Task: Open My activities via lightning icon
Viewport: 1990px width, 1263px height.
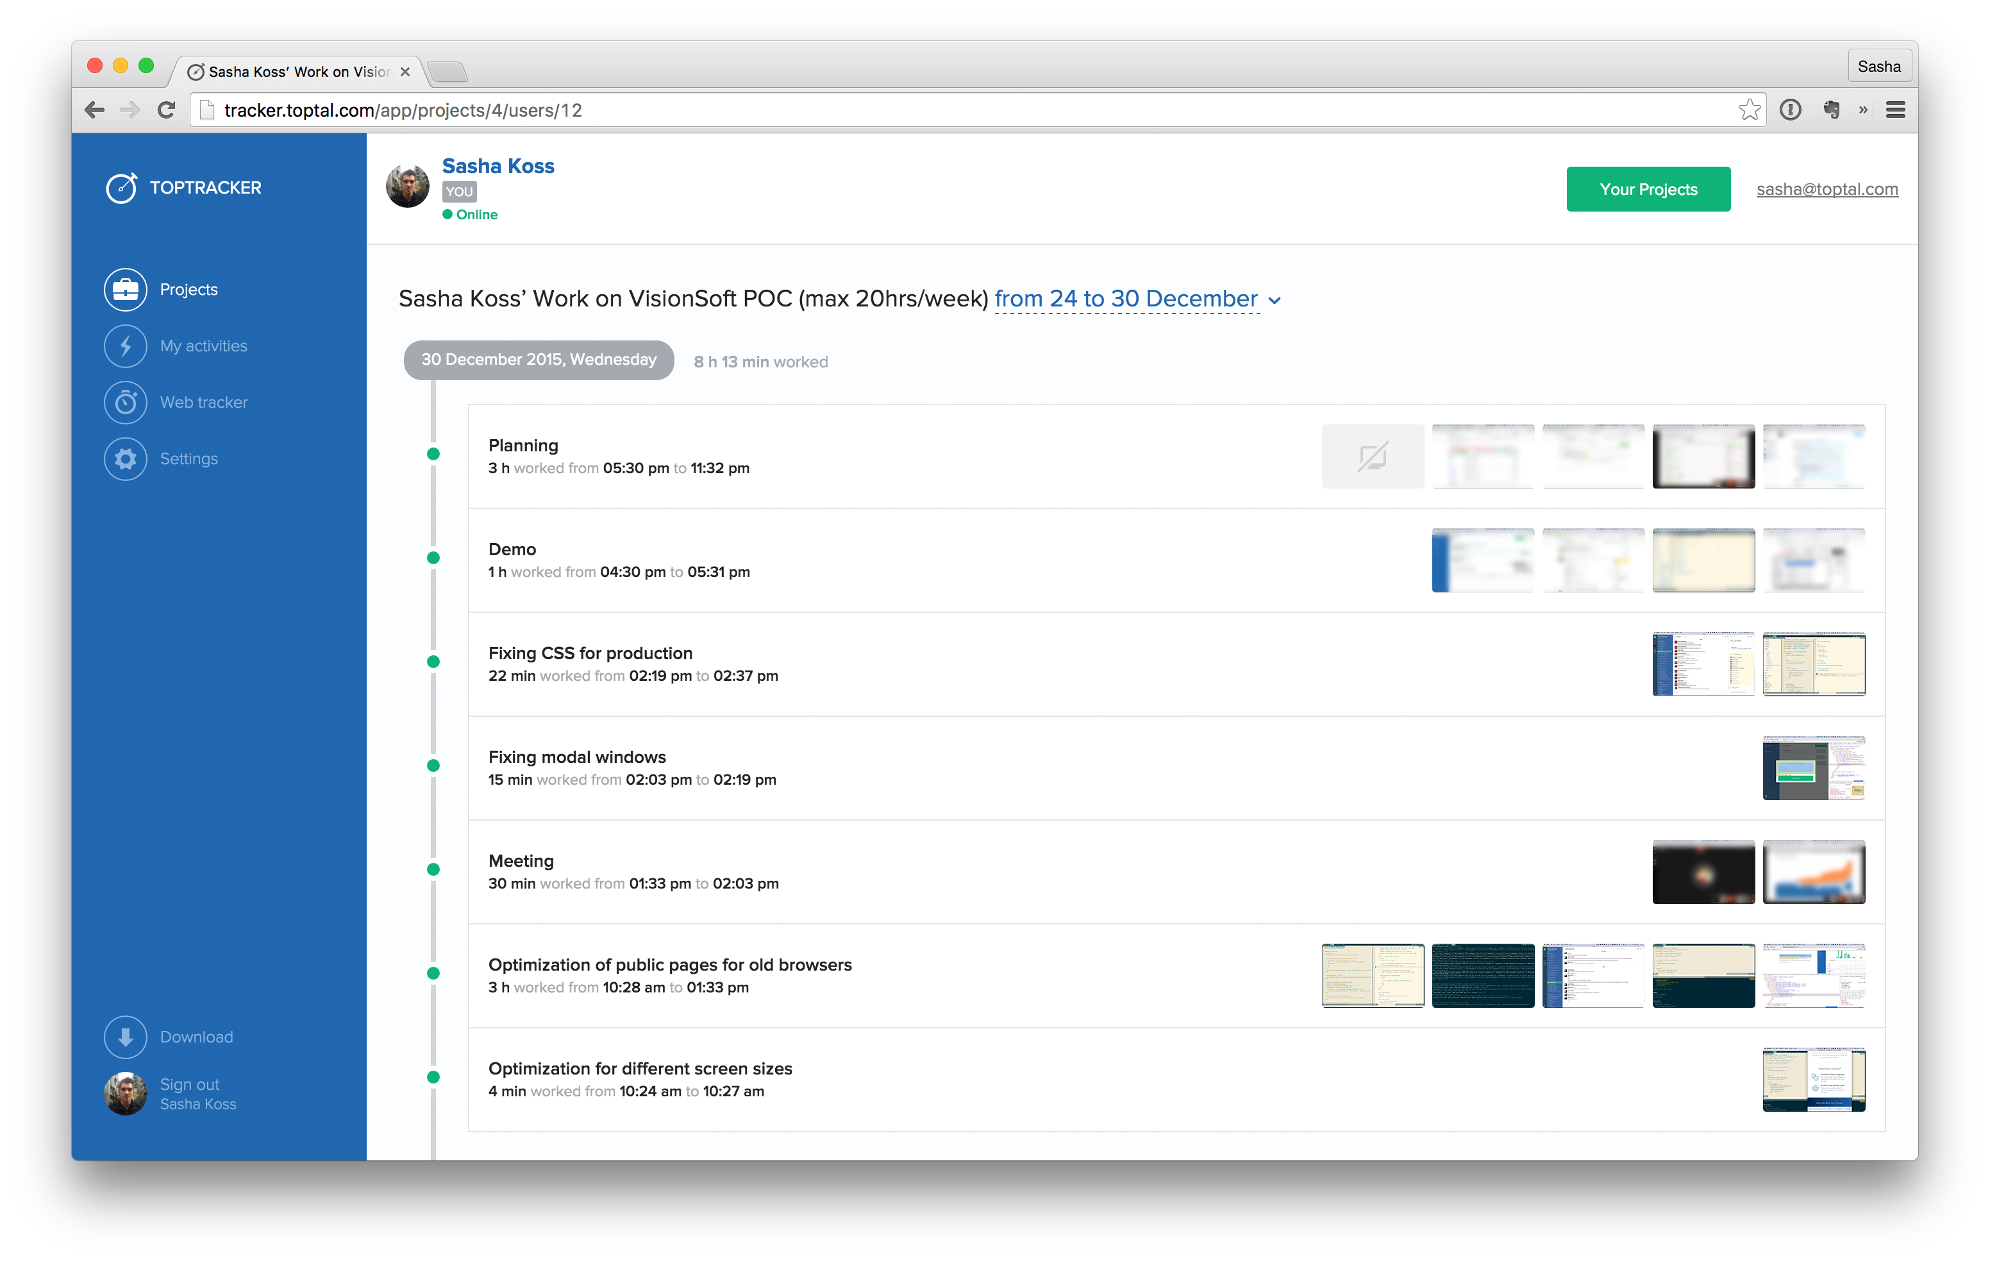Action: 126,346
